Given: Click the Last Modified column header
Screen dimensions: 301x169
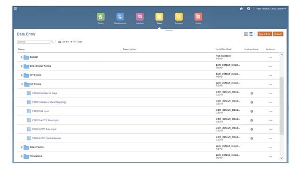Looking at the screenshot, I should coord(223,49).
